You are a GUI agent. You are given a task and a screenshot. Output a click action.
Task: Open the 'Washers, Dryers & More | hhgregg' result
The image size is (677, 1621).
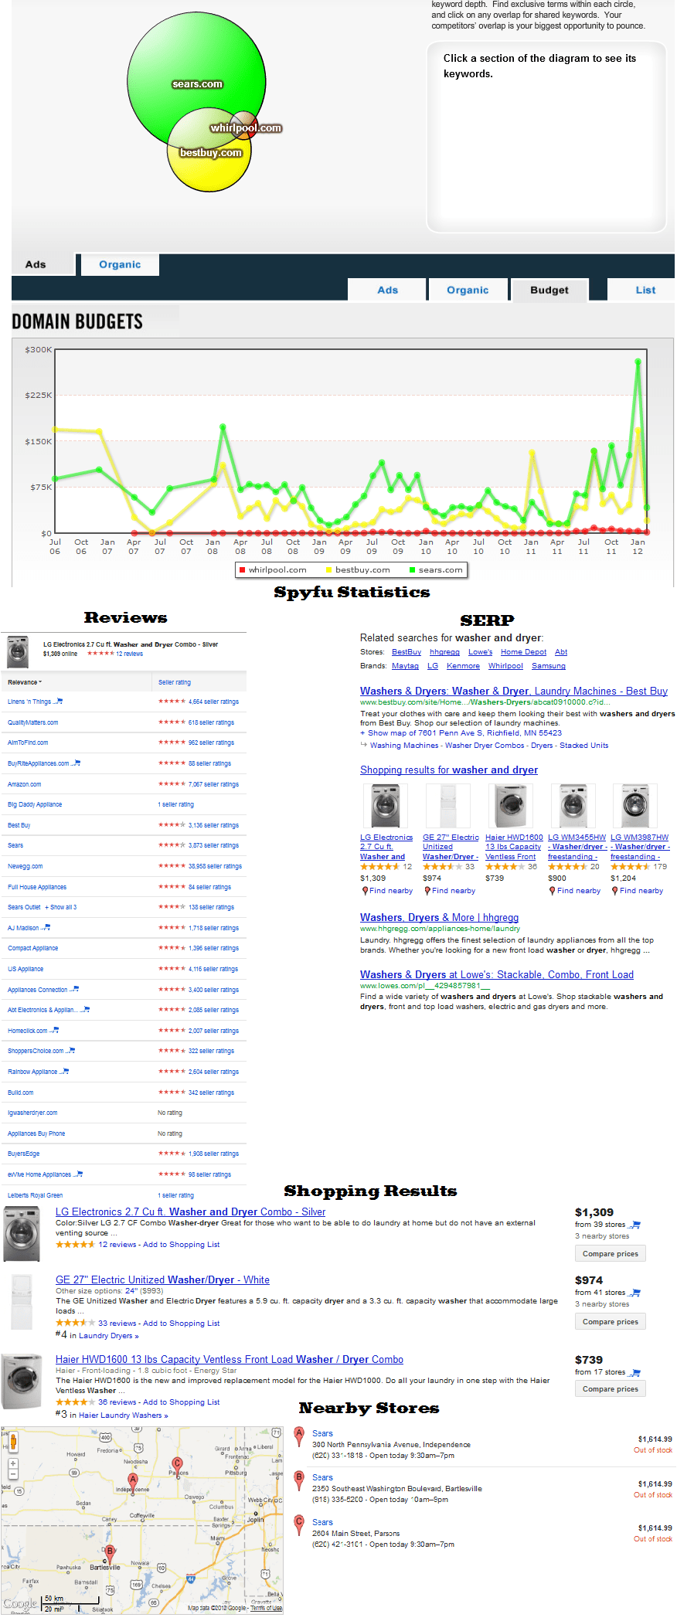[439, 918]
